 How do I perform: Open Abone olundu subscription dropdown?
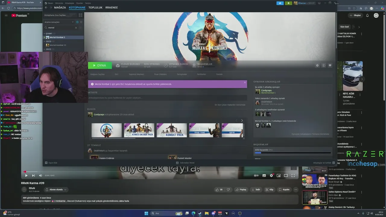coord(56,190)
